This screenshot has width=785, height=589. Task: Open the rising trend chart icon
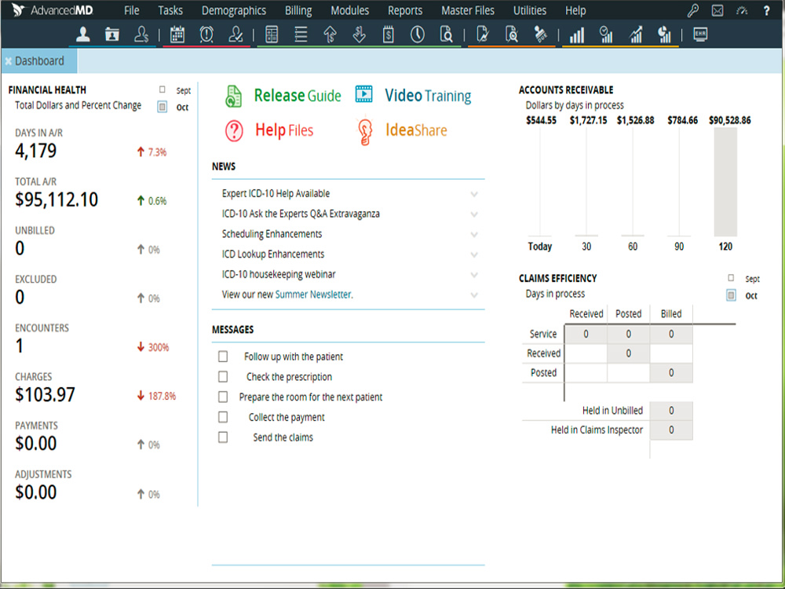635,35
